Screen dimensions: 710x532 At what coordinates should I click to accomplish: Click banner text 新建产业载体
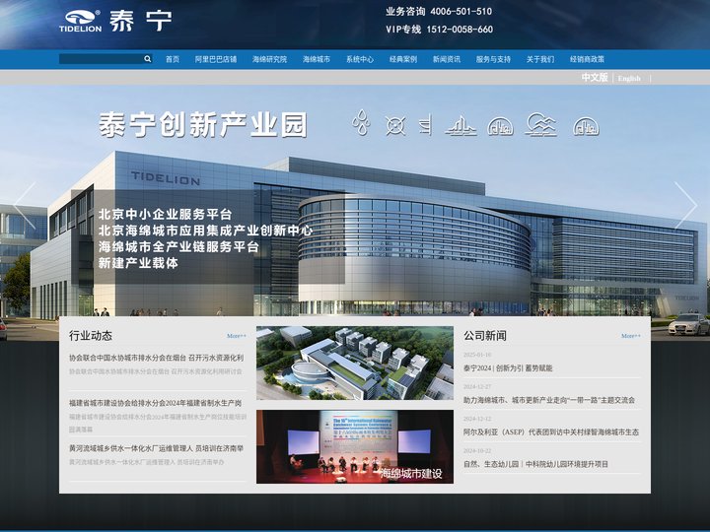tap(138, 263)
